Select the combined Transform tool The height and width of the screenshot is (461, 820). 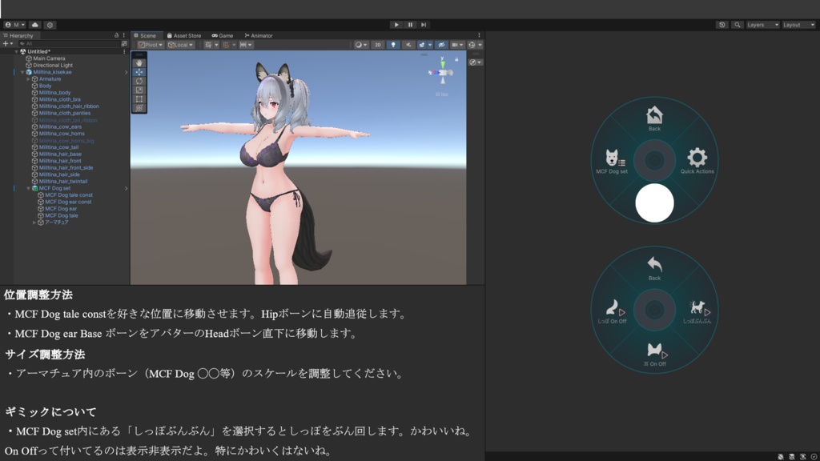(139, 108)
